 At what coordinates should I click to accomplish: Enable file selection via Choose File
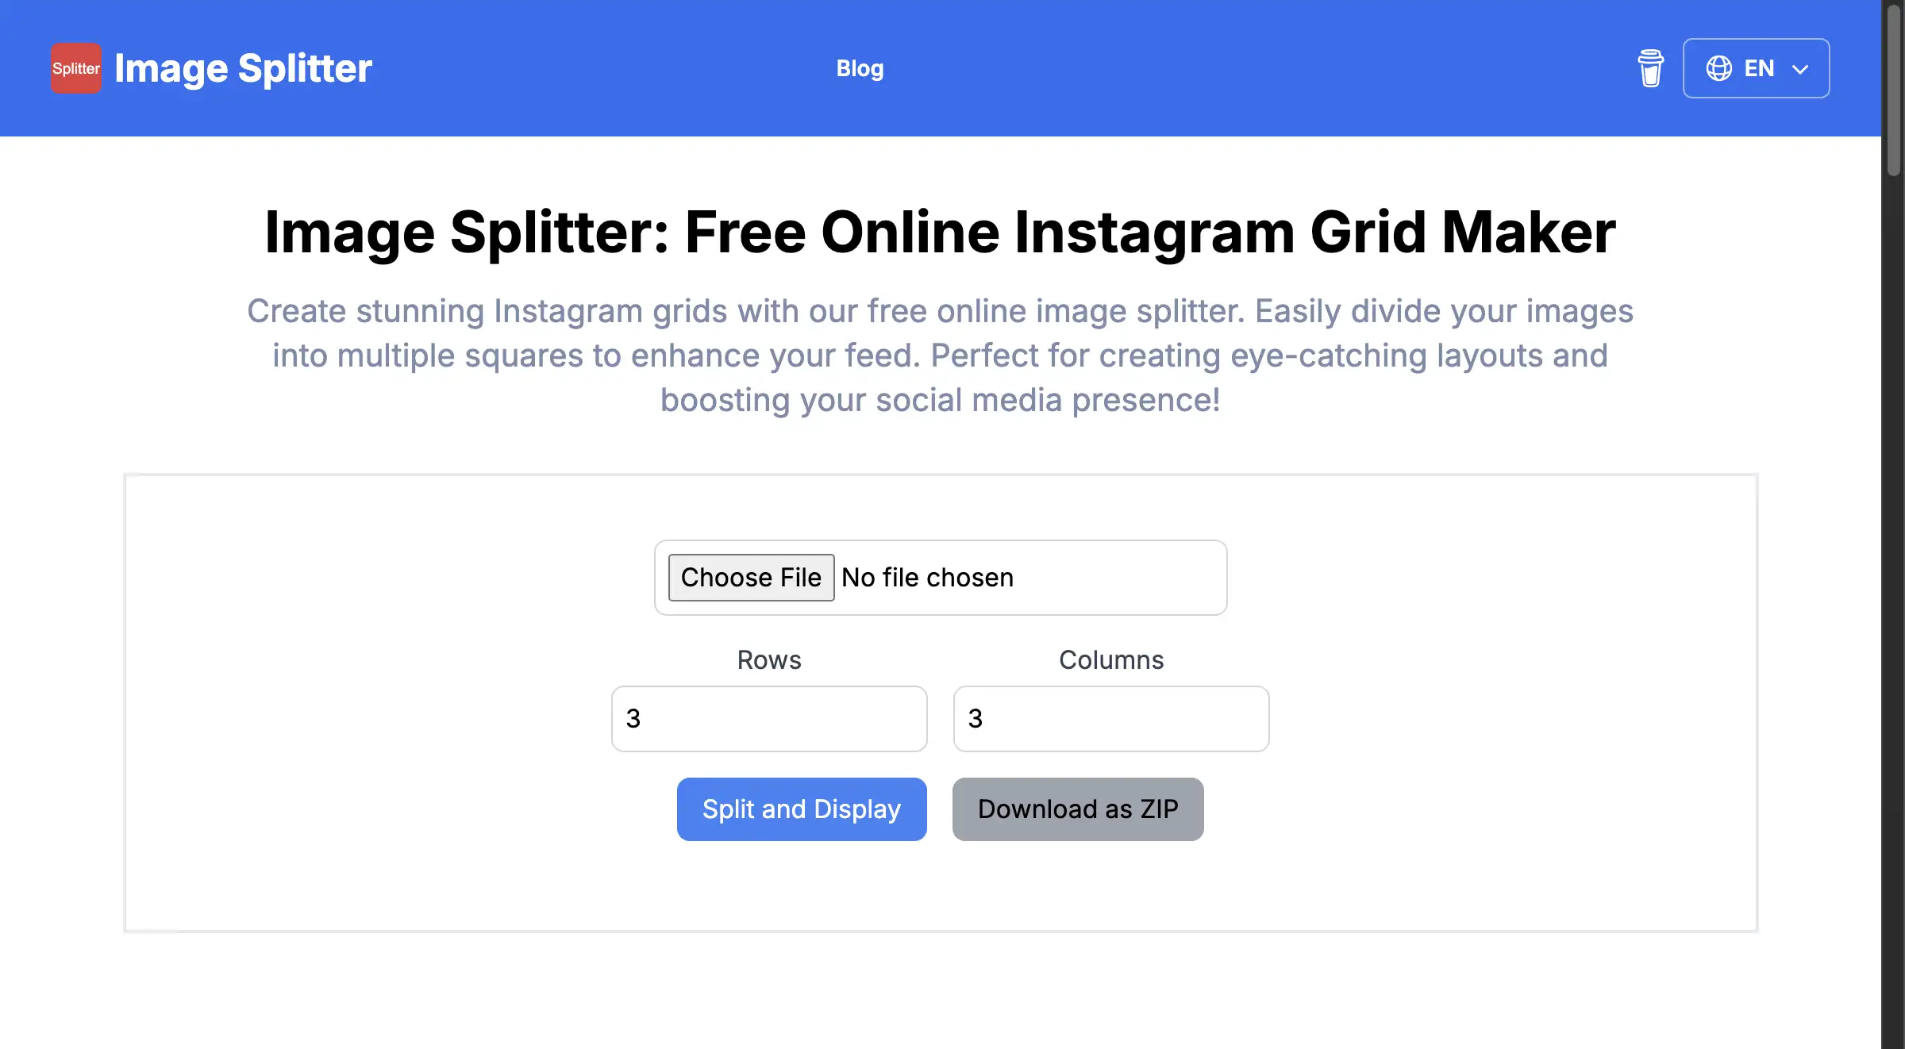[752, 576]
